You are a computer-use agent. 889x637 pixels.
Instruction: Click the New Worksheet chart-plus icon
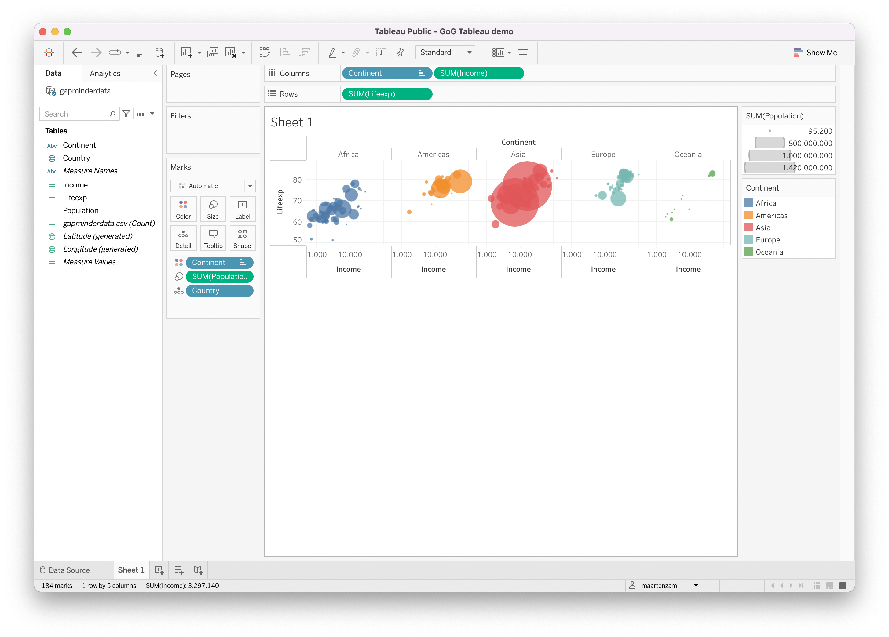pyautogui.click(x=187, y=53)
